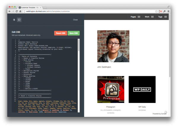
Task: Select the Customize Template browser tab
Action: [30, 7]
